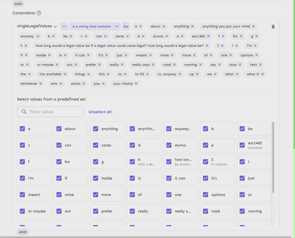Uncheck the 'how lon...' value checkbox

169,162
